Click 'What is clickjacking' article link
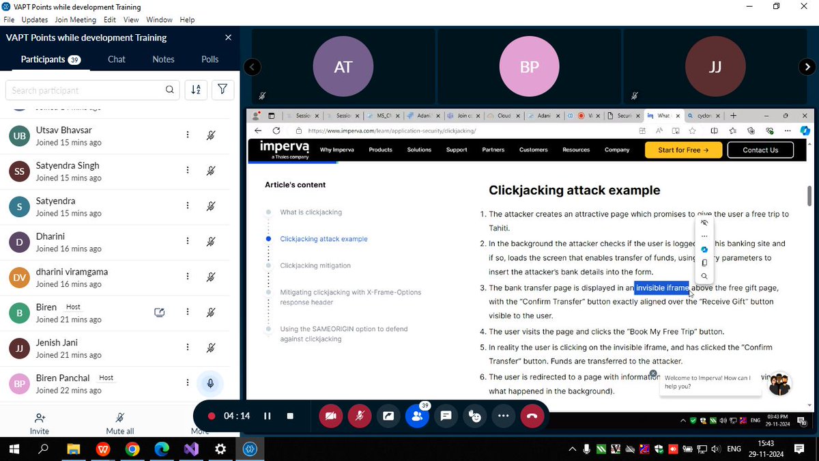 pyautogui.click(x=311, y=212)
